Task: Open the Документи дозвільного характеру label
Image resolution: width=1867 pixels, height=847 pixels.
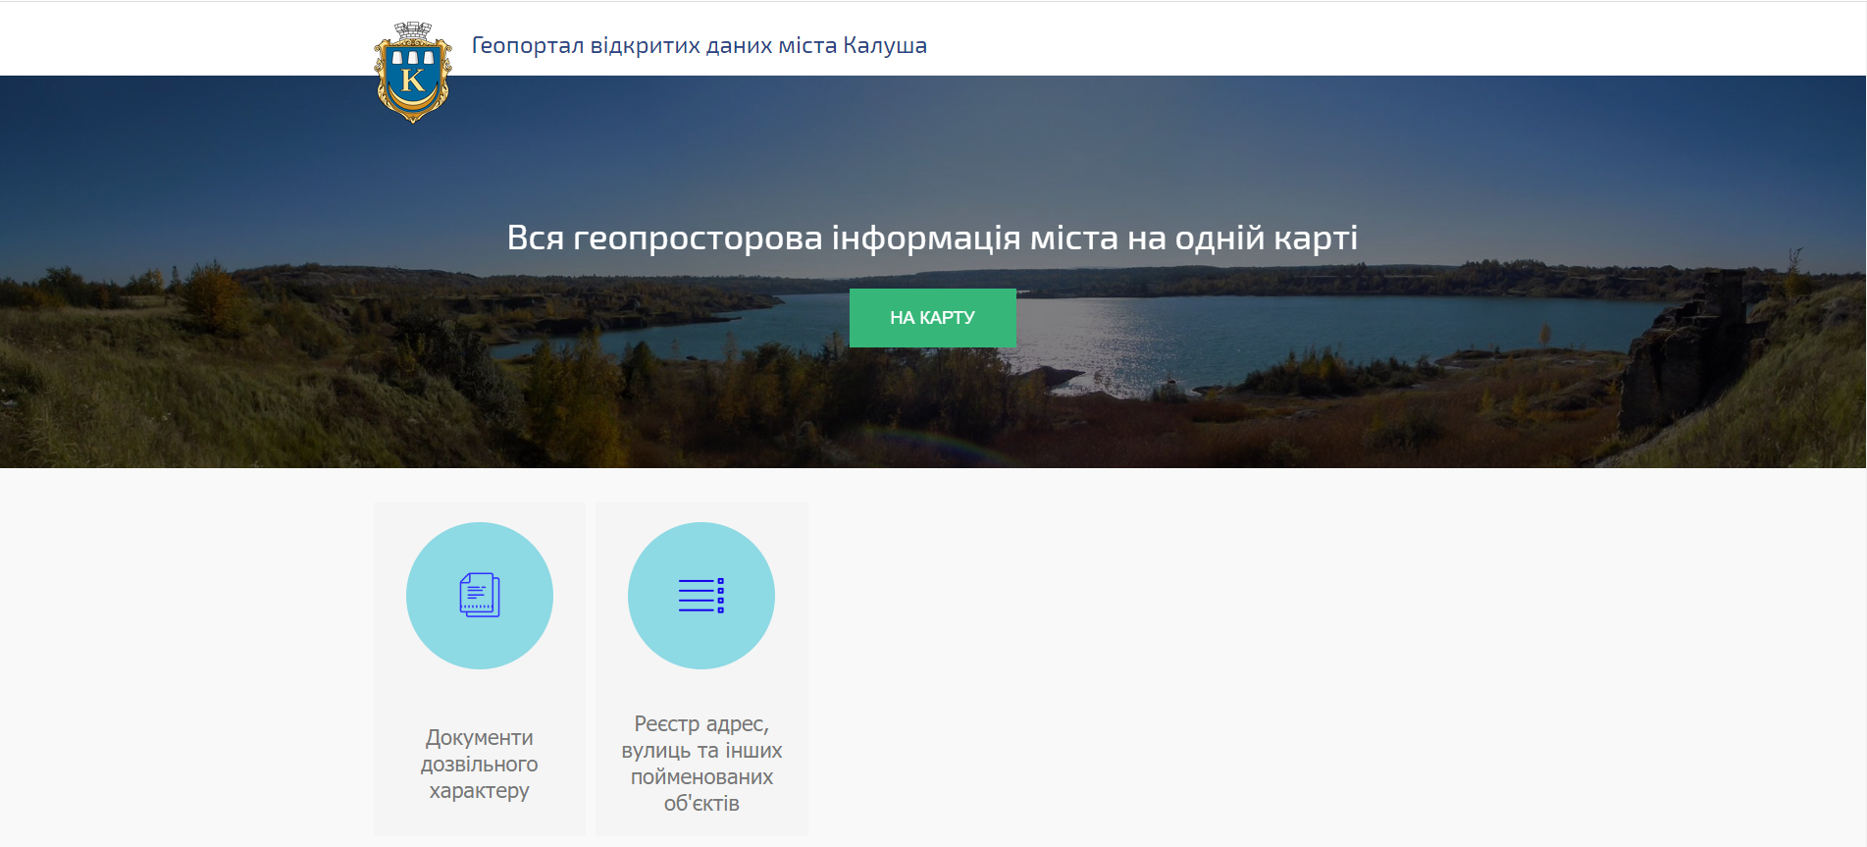Action: coord(480,764)
